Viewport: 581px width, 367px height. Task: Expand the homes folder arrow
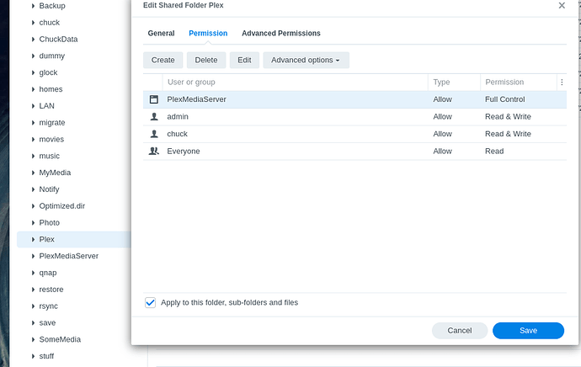[x=33, y=89]
